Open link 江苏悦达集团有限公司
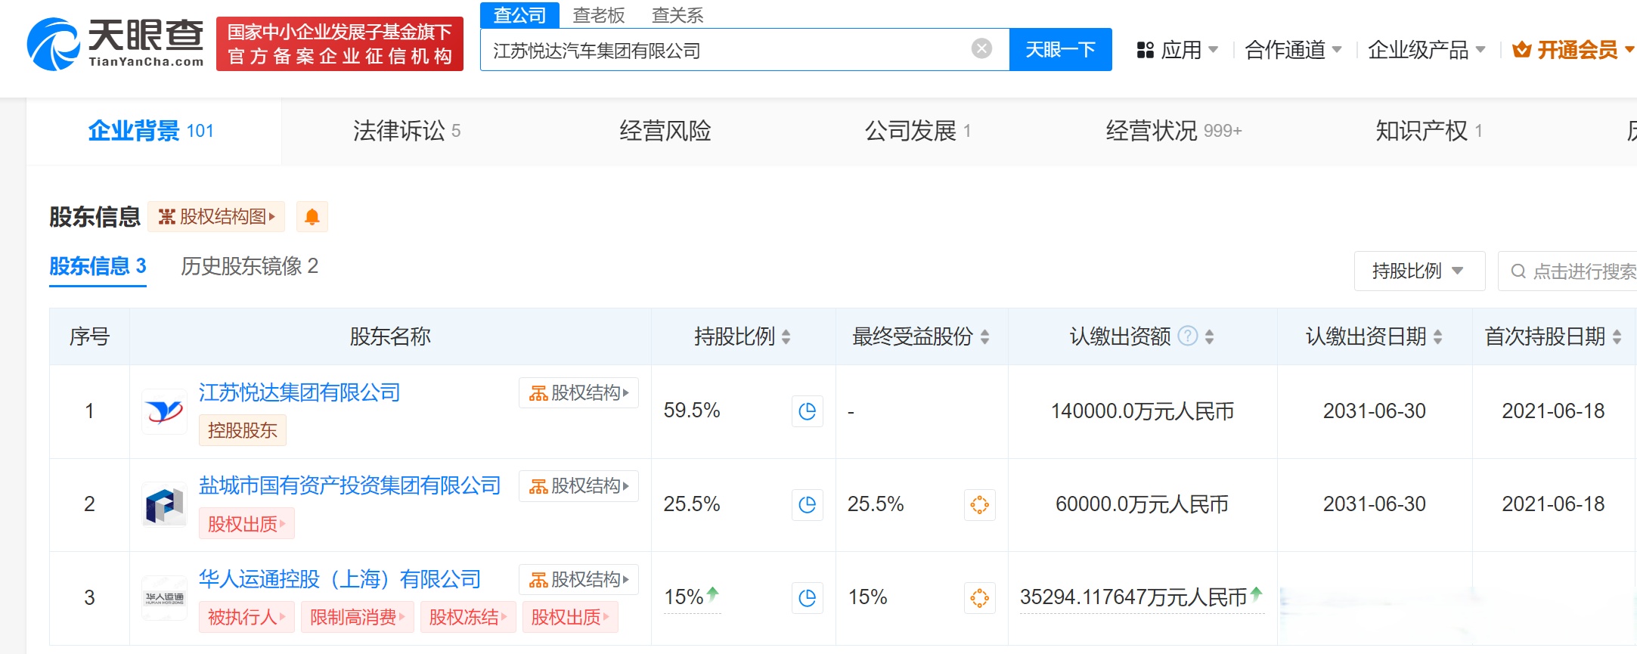 tap(299, 392)
